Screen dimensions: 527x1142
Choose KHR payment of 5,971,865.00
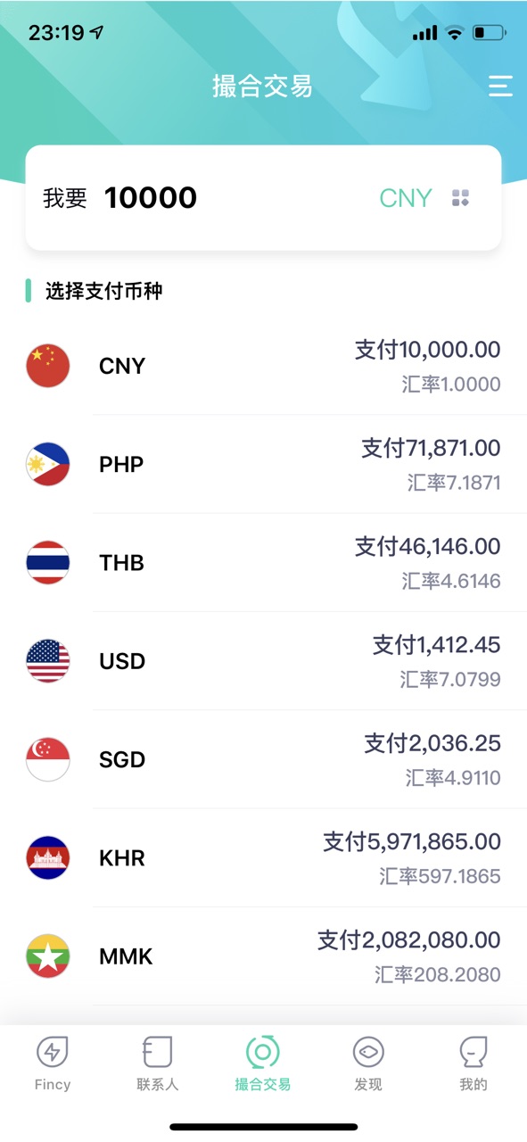(x=412, y=841)
